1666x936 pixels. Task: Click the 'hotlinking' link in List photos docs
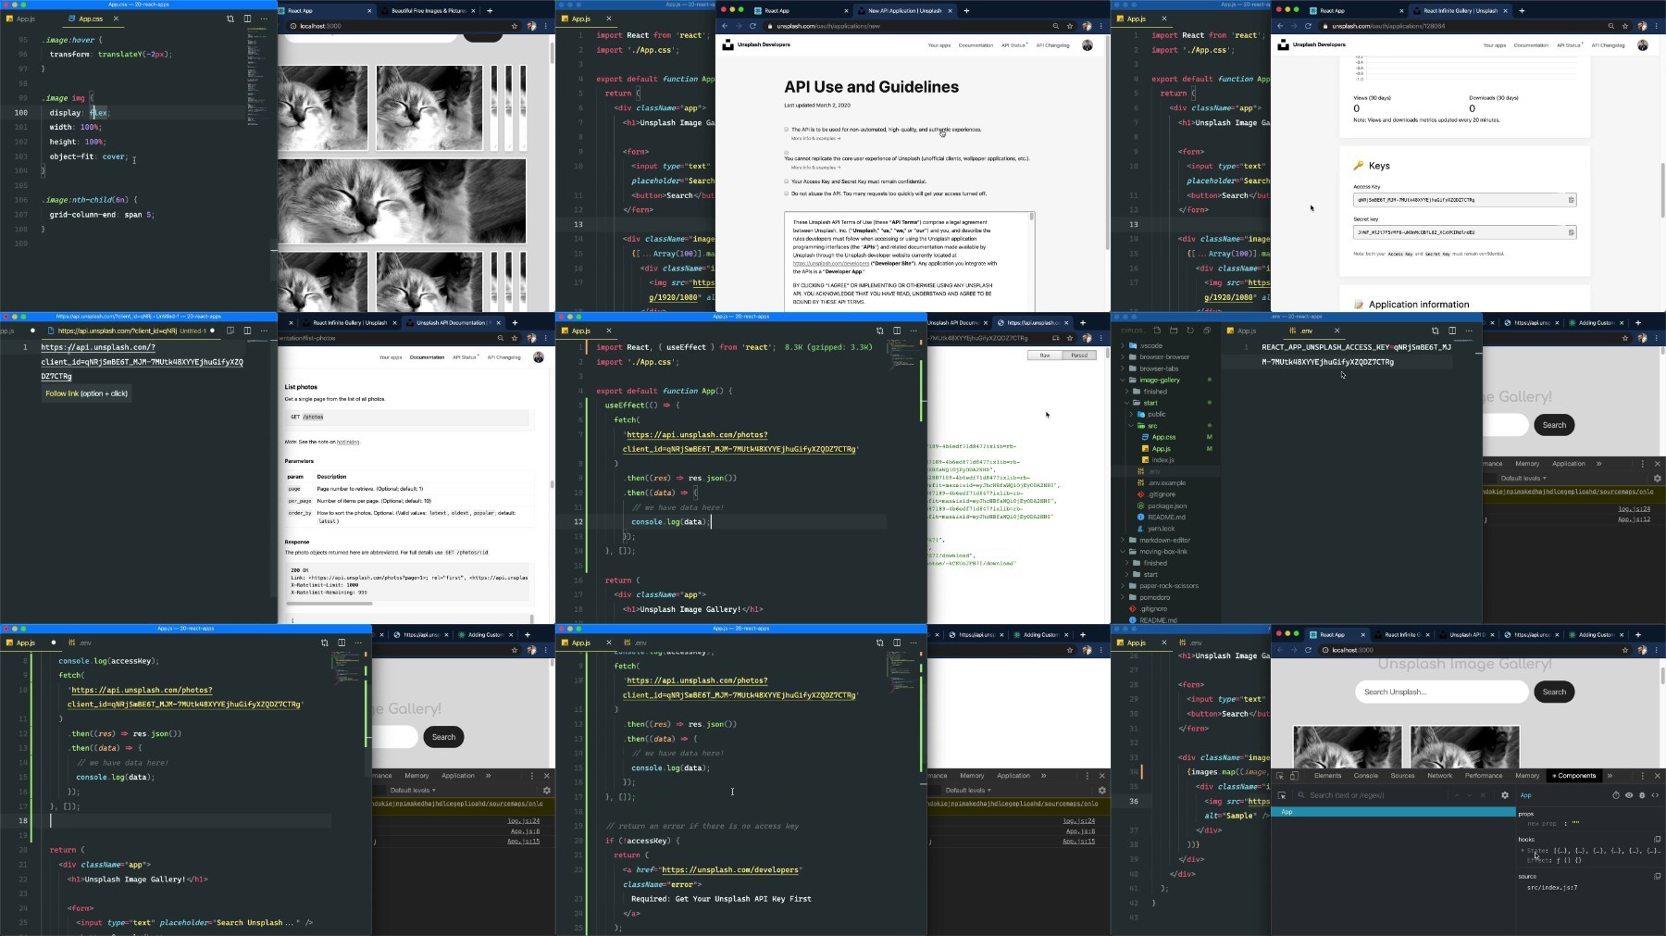coord(347,442)
